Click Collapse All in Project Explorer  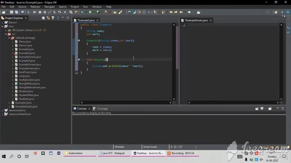pos(43,18)
